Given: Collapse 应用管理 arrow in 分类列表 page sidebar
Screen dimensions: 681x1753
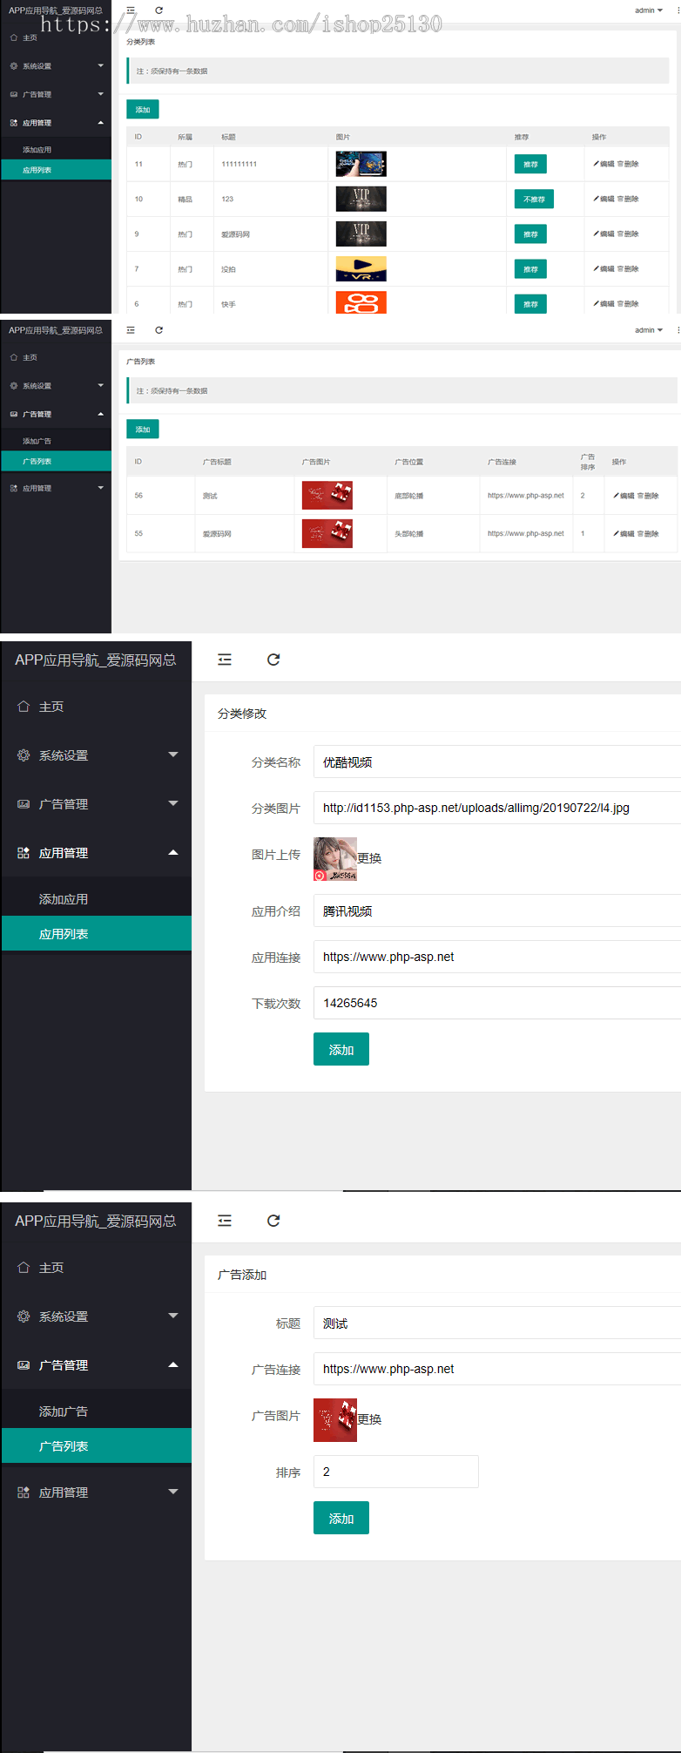Looking at the screenshot, I should coord(101,123).
